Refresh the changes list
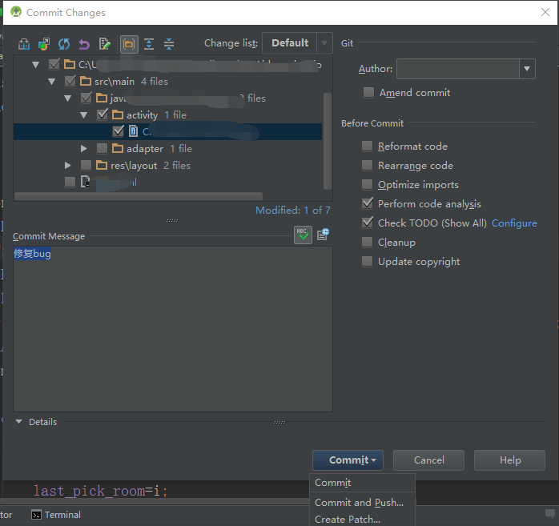 pyautogui.click(x=64, y=44)
